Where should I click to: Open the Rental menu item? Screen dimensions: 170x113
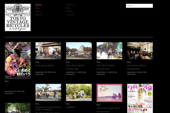pyautogui.click(x=39, y=15)
